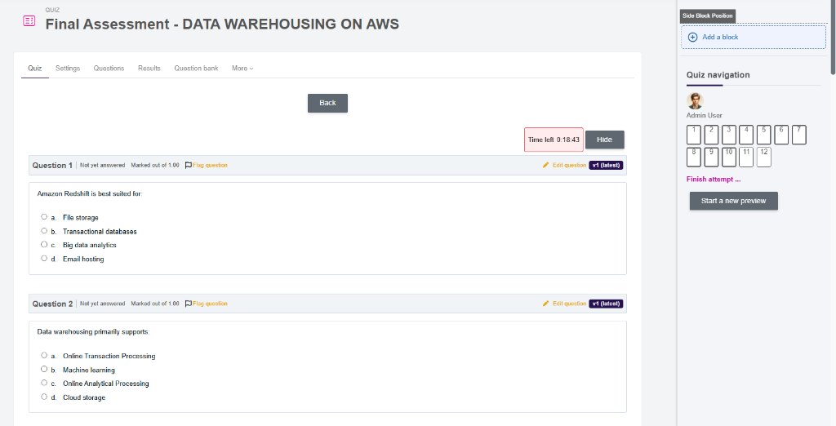
Task: Jump to question 6 in quiz navigation
Action: (x=781, y=135)
